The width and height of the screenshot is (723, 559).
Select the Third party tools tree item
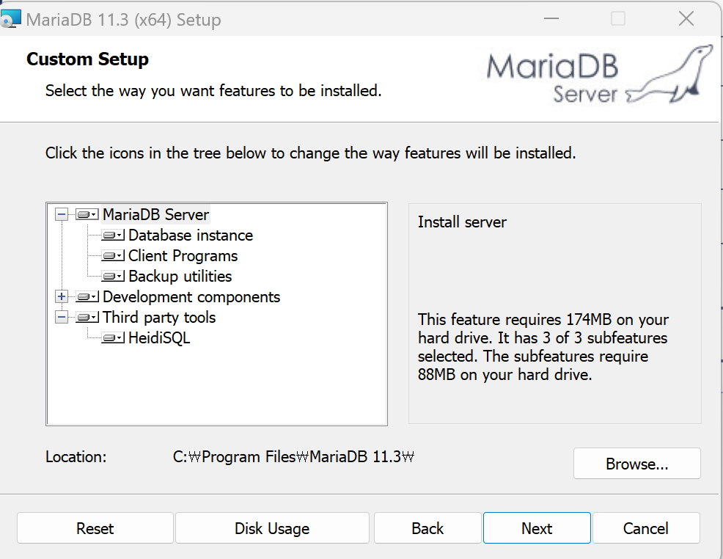(x=159, y=318)
